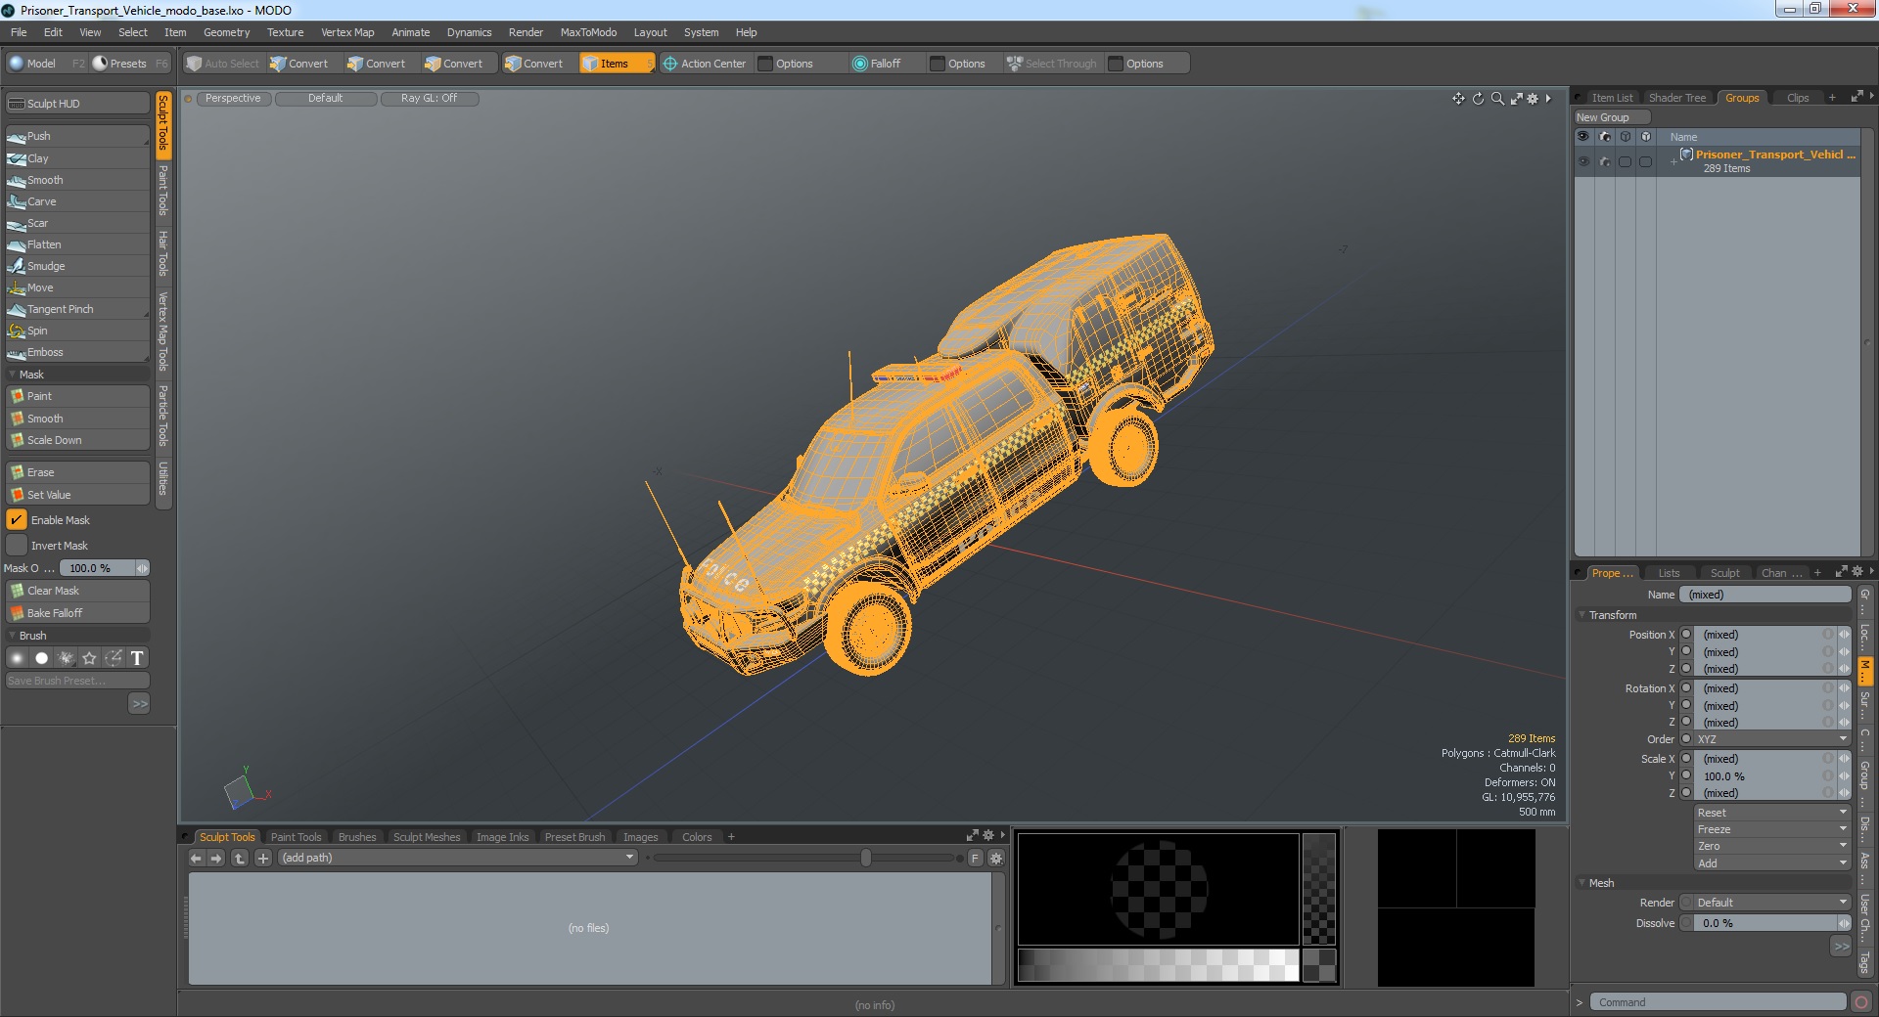
Task: Click the Erase mask tool
Action: pyautogui.click(x=77, y=472)
